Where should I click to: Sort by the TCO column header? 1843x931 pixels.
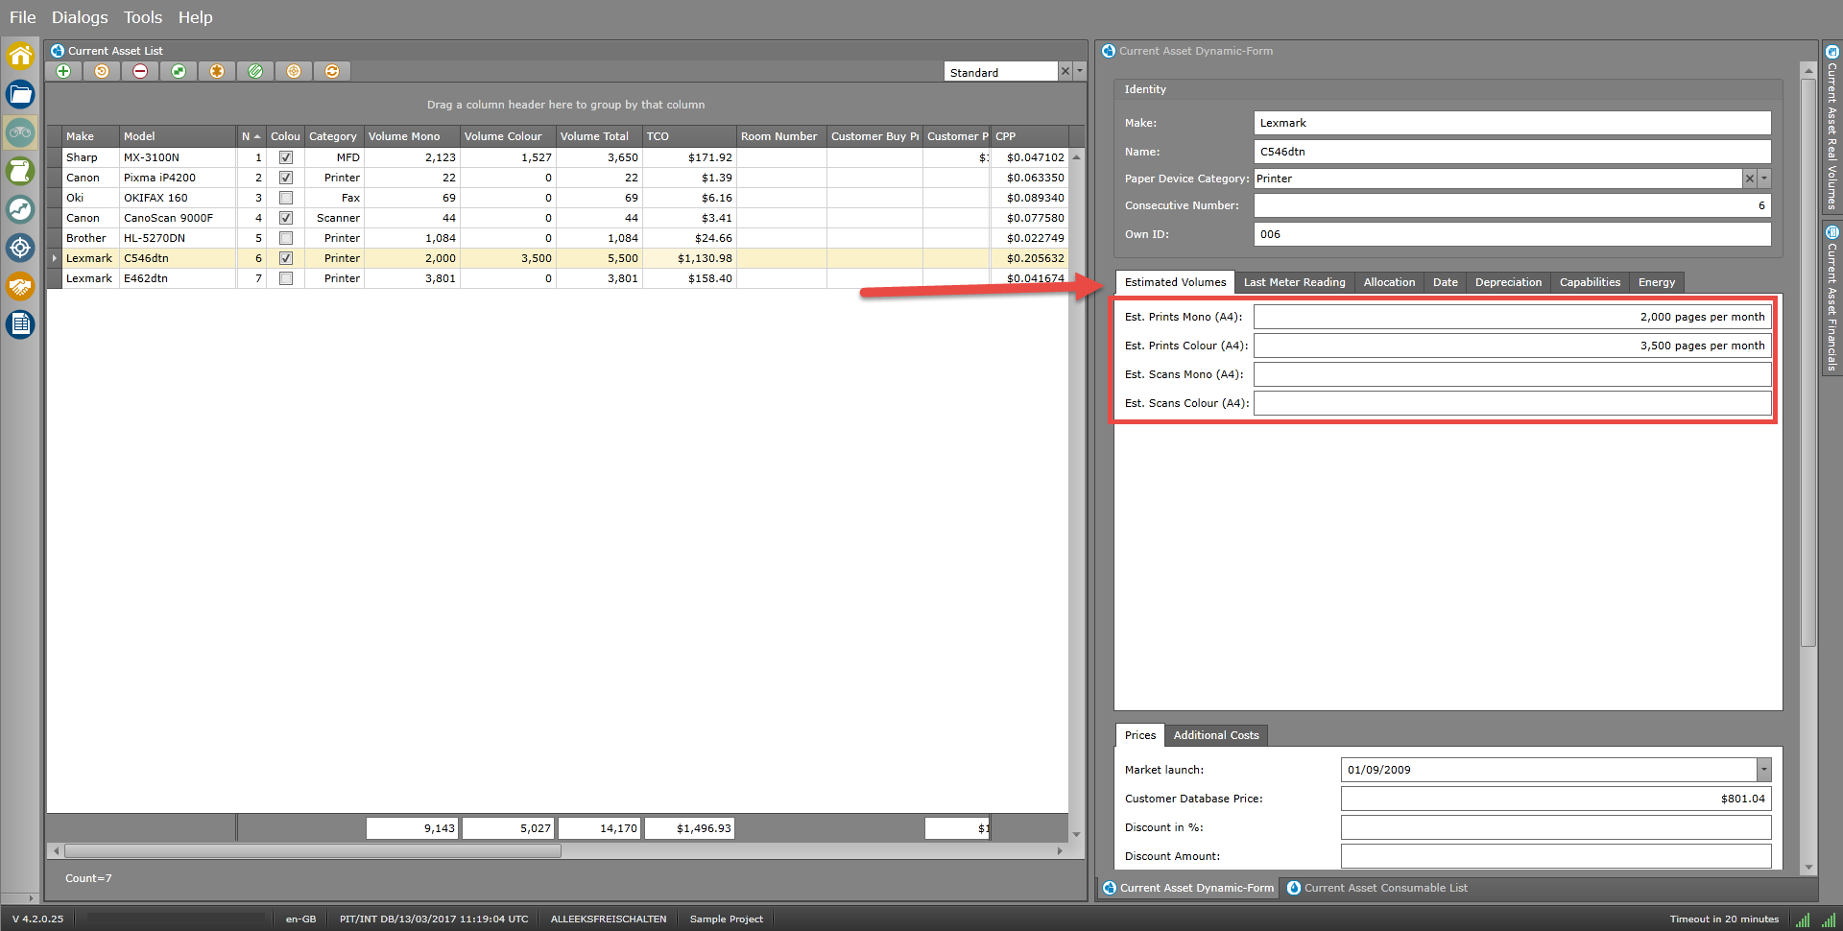point(689,136)
